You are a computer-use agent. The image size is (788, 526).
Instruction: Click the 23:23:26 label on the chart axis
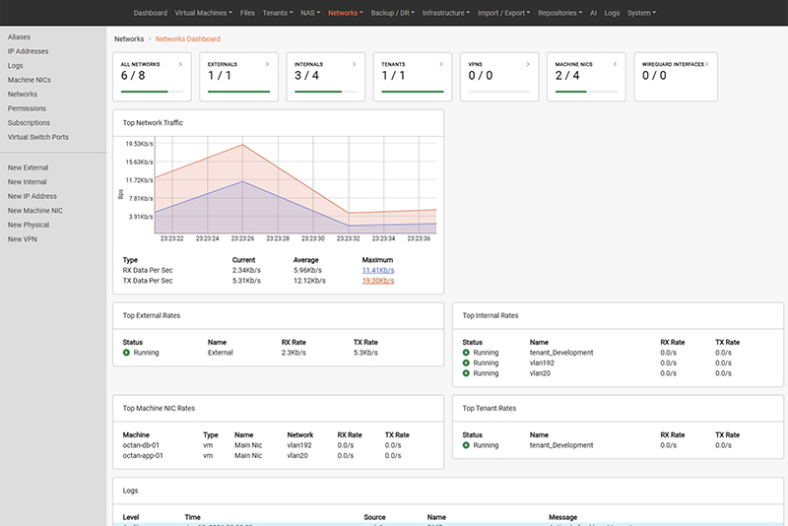tap(242, 238)
